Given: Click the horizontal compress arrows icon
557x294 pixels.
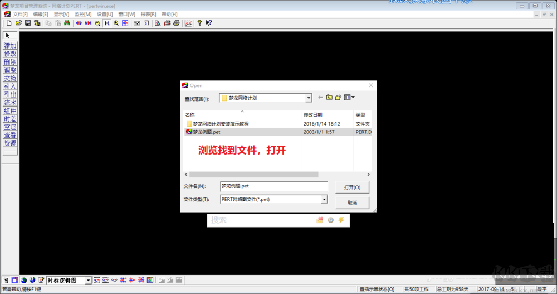Looking at the screenshot, I should 88,23.
